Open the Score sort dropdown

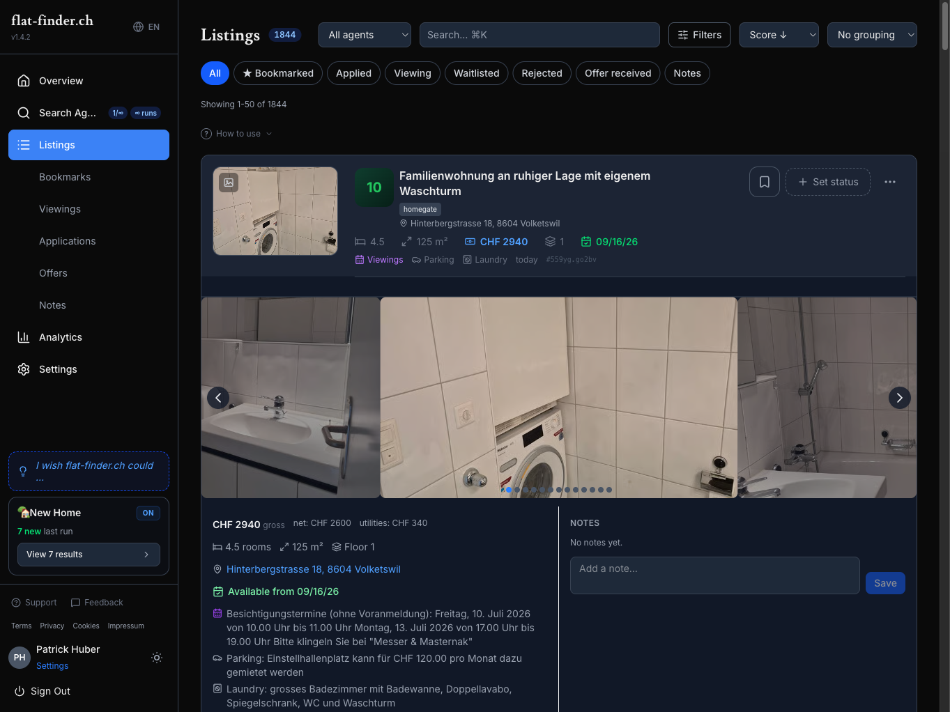tap(779, 35)
